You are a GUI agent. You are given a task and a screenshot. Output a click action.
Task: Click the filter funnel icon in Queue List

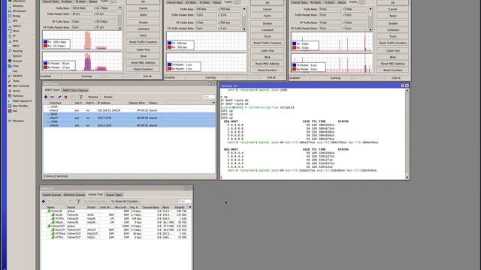[x=78, y=202]
